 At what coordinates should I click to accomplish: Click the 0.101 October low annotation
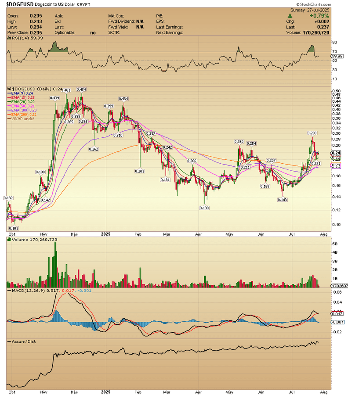(13, 228)
